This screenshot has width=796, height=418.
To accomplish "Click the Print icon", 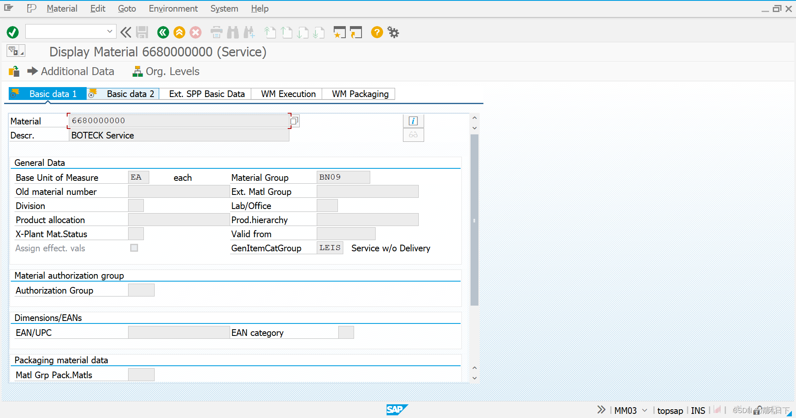I will [216, 32].
